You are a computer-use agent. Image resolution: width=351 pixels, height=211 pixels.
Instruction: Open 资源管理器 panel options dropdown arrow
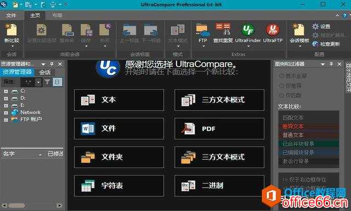tap(43, 65)
